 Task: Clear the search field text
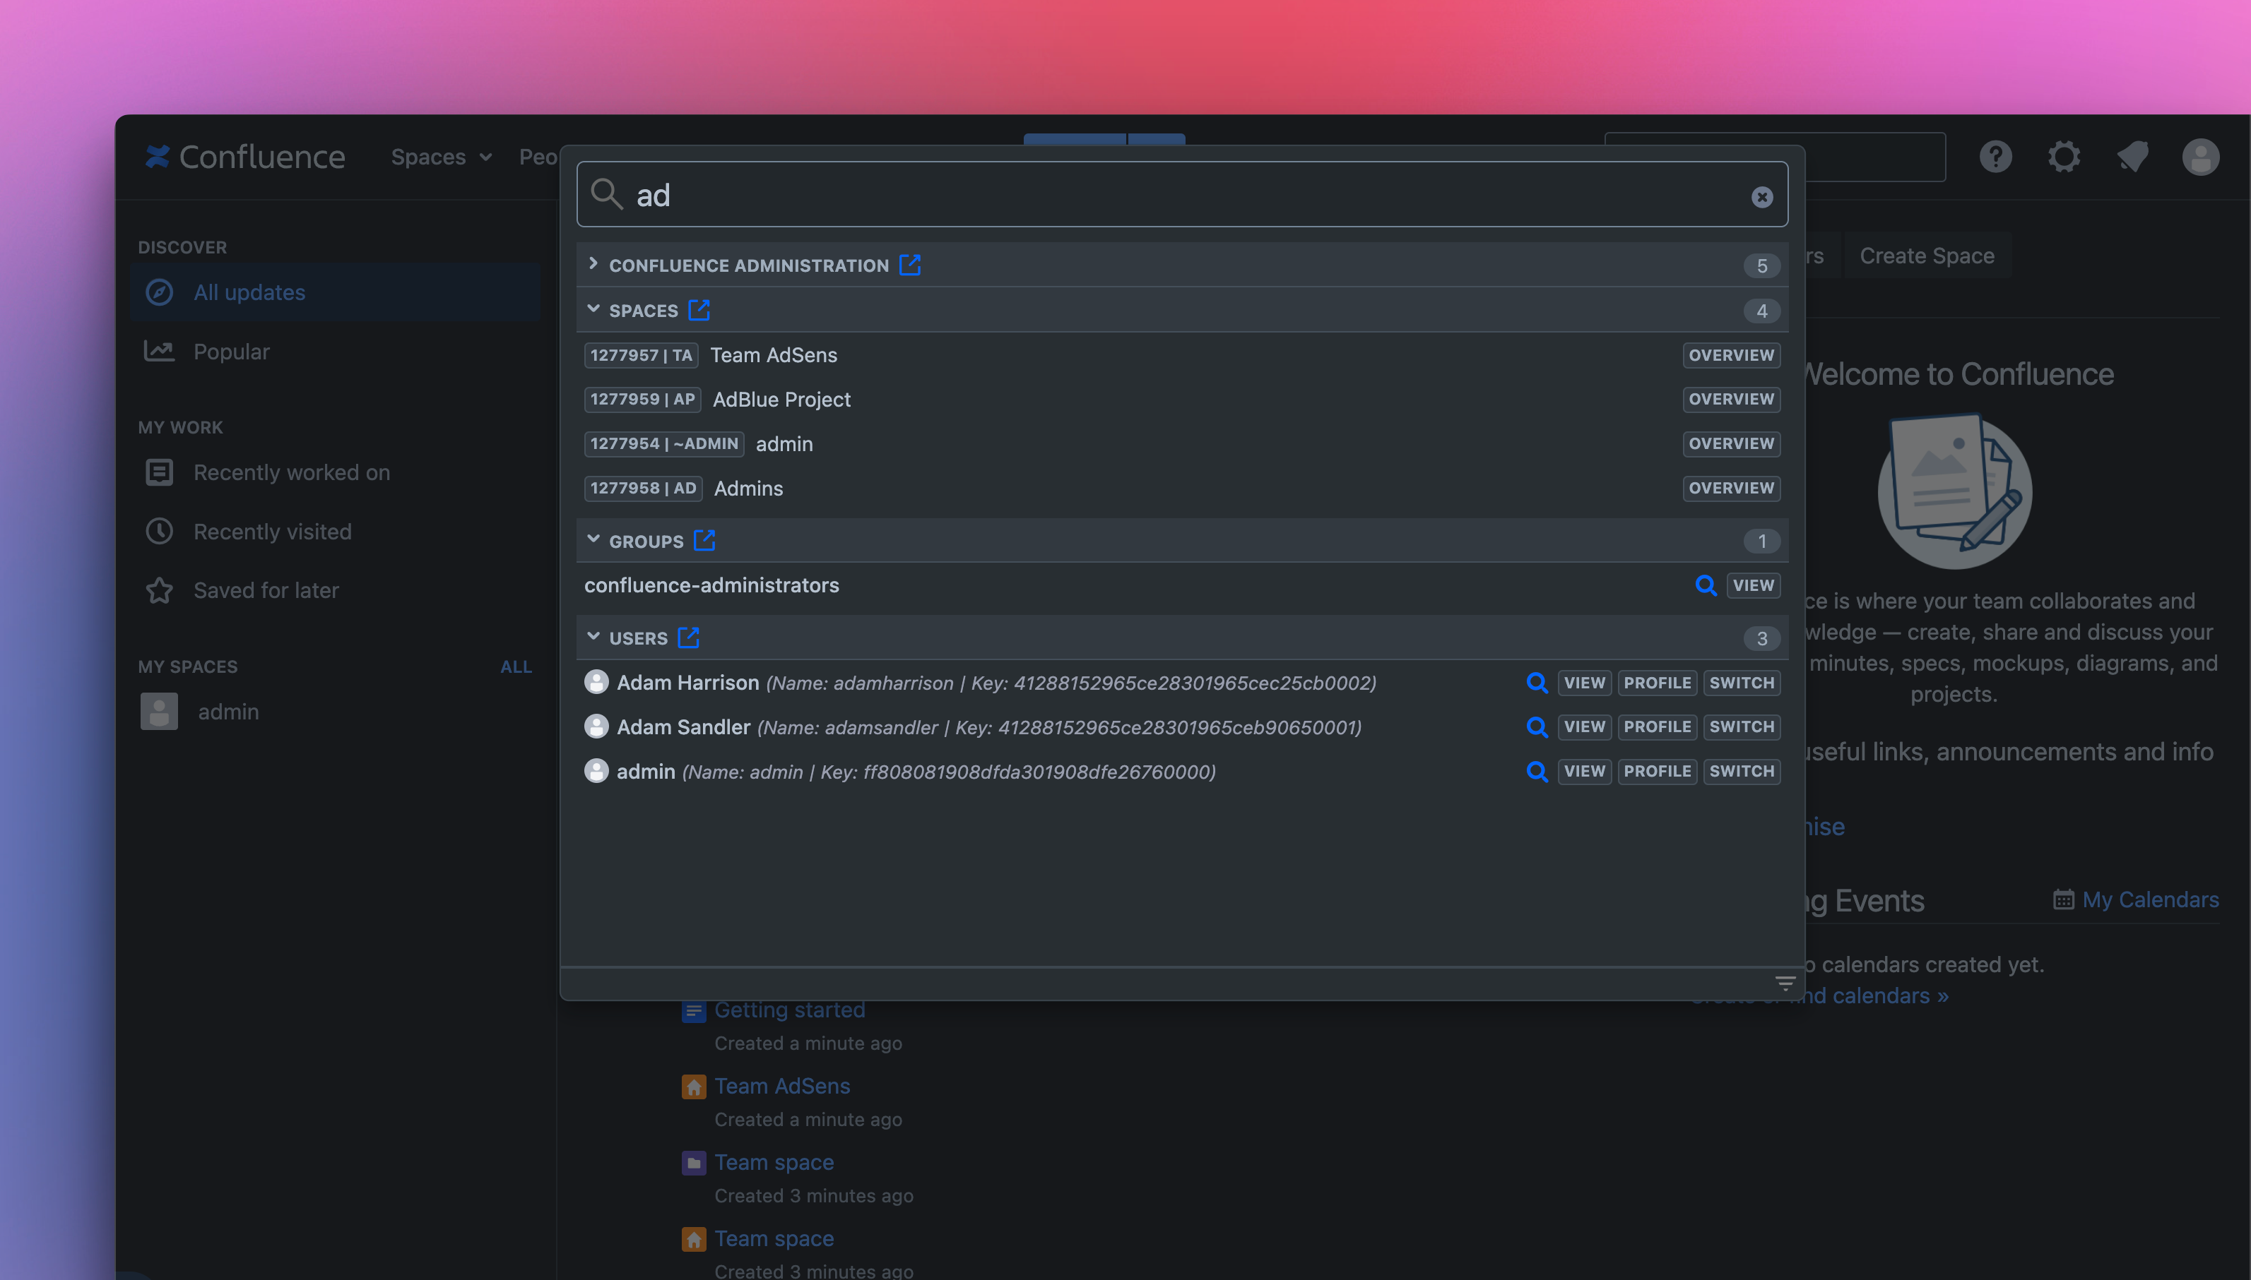(x=1761, y=197)
